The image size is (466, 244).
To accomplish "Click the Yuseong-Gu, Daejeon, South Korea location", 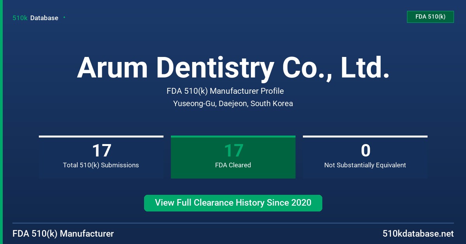I will coord(233,103).
